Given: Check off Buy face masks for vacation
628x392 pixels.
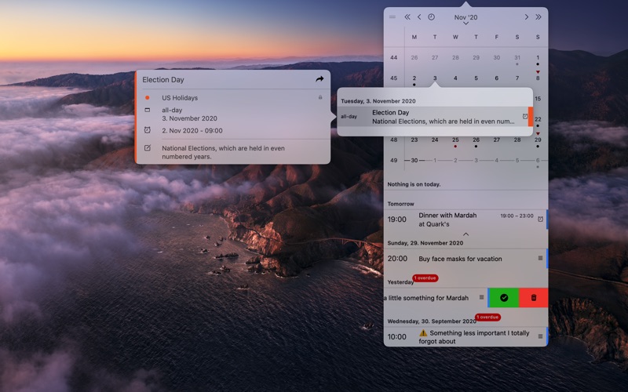Looking at the screenshot, I should coord(540,259).
